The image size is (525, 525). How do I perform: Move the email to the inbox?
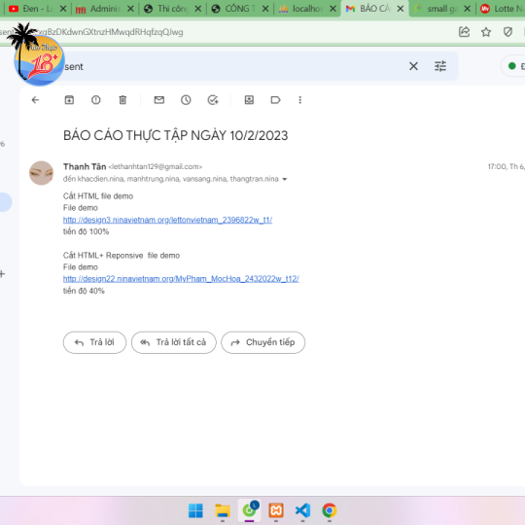tap(249, 100)
